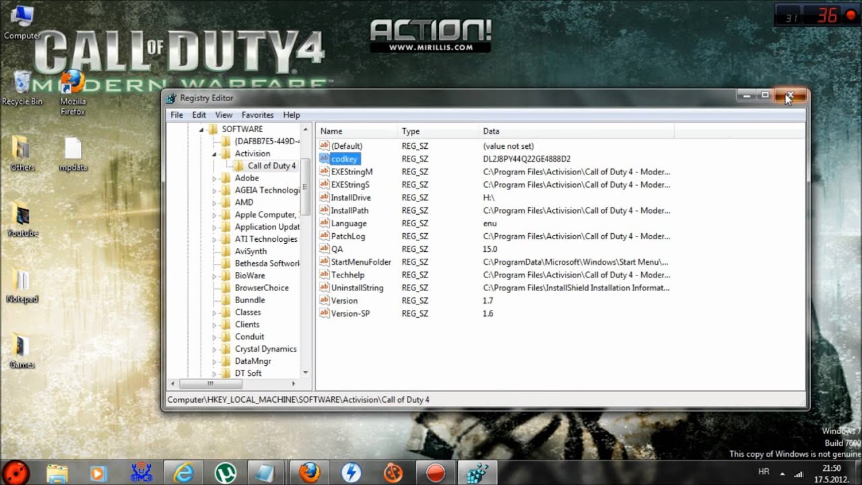Screen dimensions: 862x485
Task: Click the Version-SP value name
Action: [350, 313]
